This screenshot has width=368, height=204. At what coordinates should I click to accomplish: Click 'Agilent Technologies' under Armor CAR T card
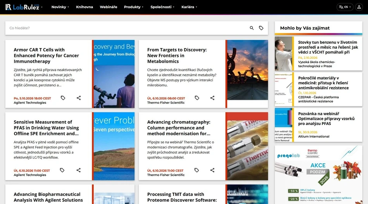click(x=30, y=103)
